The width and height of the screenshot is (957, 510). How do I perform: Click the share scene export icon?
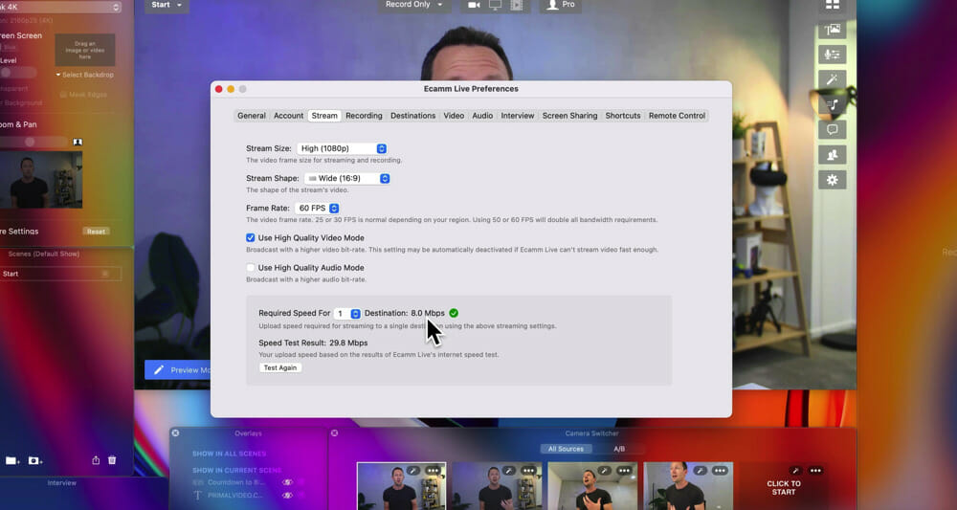tap(96, 460)
